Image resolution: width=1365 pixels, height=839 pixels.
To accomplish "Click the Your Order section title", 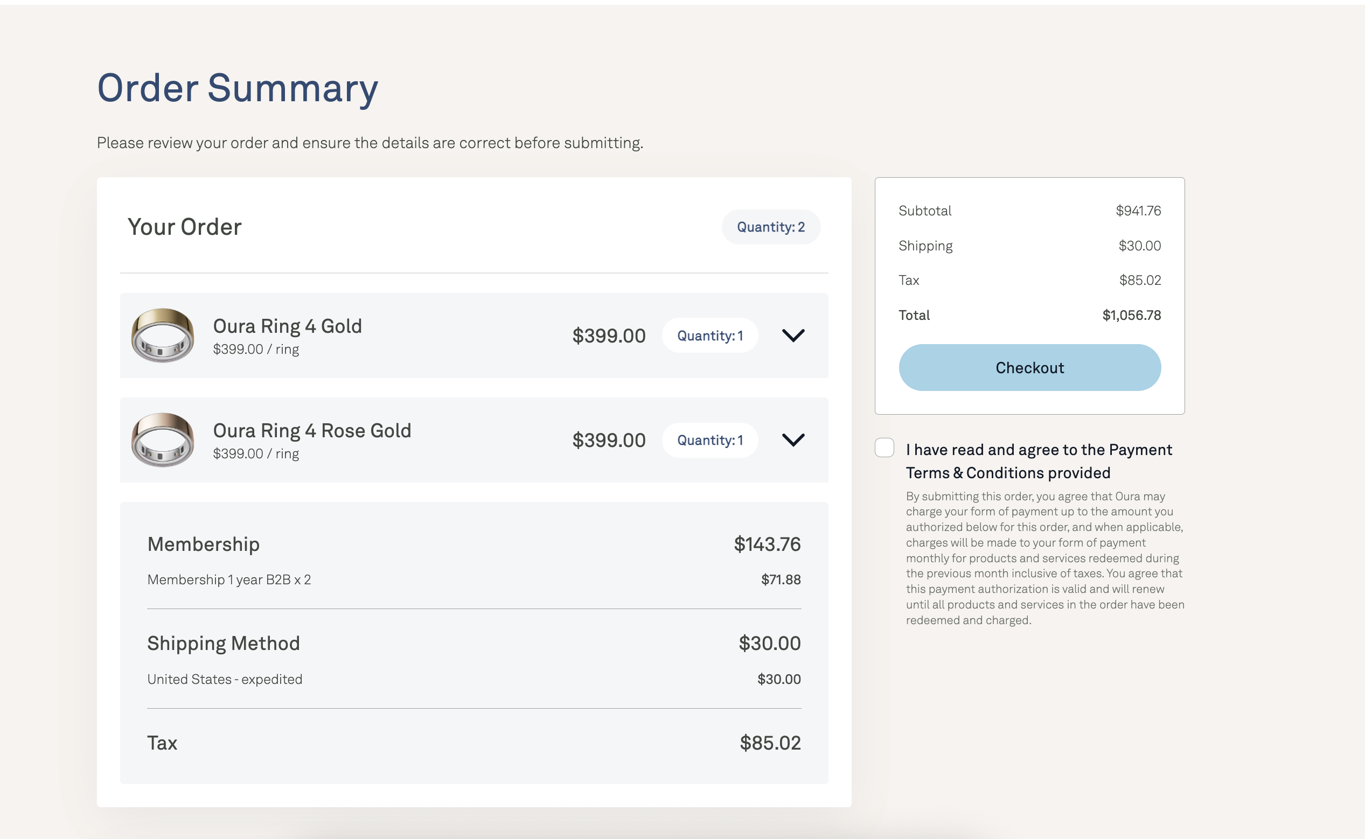I will coord(185,227).
